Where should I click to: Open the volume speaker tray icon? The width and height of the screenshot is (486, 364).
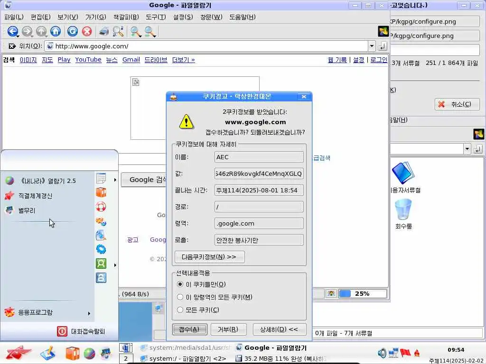click(x=382, y=353)
